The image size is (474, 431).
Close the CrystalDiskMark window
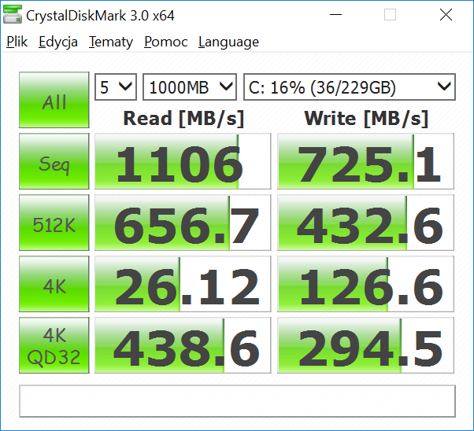446,14
